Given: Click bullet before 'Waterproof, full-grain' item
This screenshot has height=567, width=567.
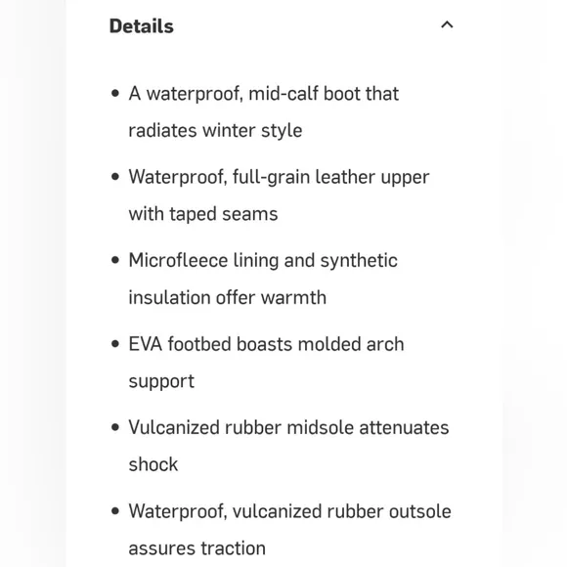Looking at the screenshot, I should coord(115,177).
